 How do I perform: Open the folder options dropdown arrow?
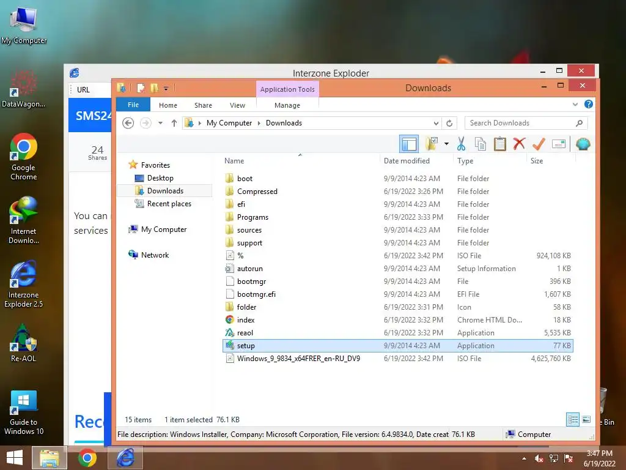(x=446, y=144)
